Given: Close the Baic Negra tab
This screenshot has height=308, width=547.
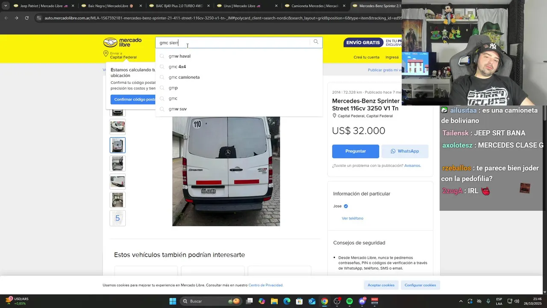Looking at the screenshot, I should [141, 6].
